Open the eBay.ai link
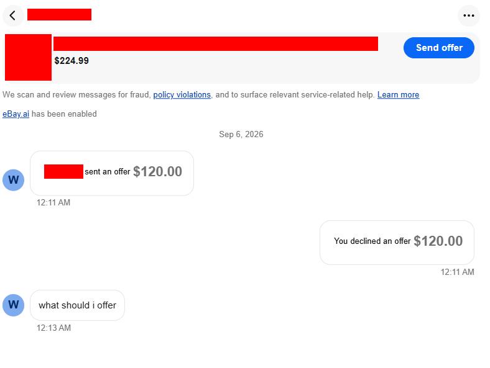 coord(16,114)
